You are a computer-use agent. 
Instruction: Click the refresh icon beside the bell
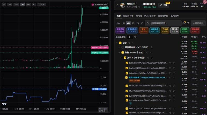click(x=188, y=23)
